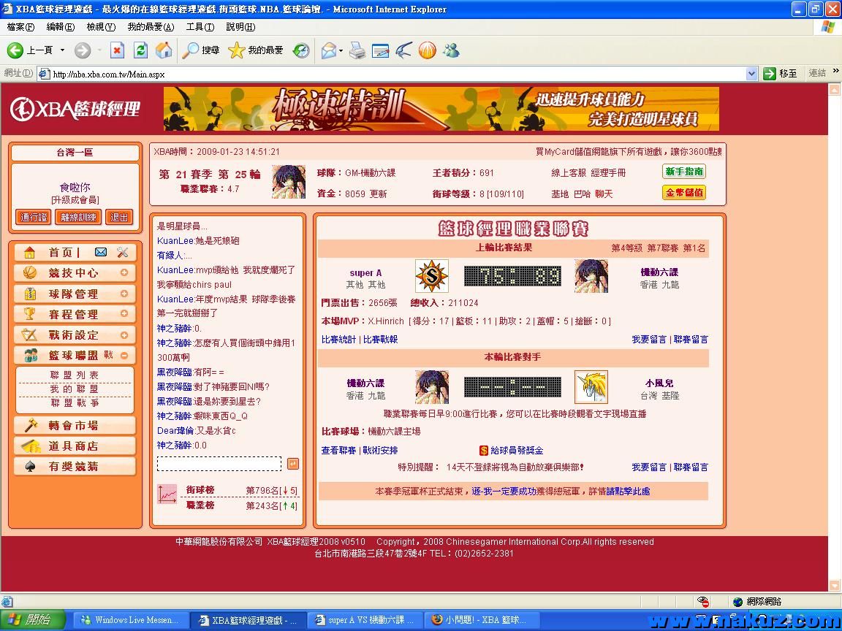Collapse the 籃球聯盟 menu
This screenshot has width=842, height=631.
(x=124, y=355)
